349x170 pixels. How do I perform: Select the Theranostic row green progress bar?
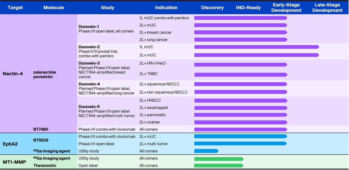click(x=218, y=165)
